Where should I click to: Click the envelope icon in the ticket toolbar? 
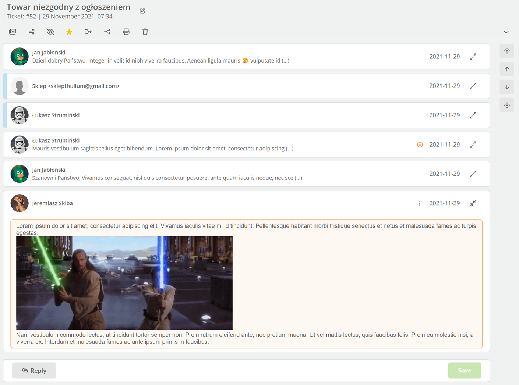pyautogui.click(x=13, y=32)
